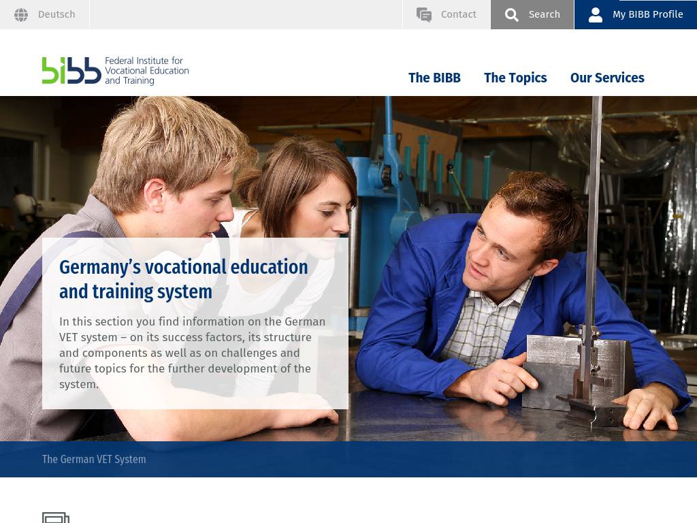Image resolution: width=697 pixels, height=523 pixels.
Task: Open The Topics navigation menu
Action: coord(515,78)
